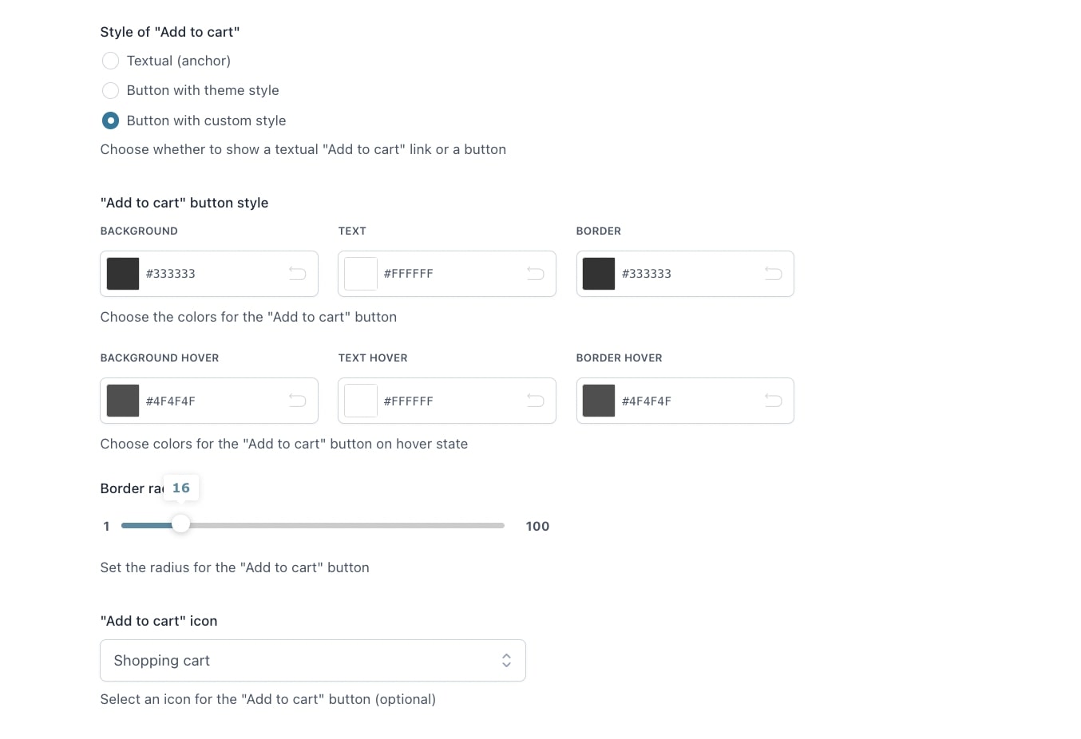Viewport: 1081px width, 739px height.
Task: Click the Border radius slider handle
Action: tap(181, 524)
